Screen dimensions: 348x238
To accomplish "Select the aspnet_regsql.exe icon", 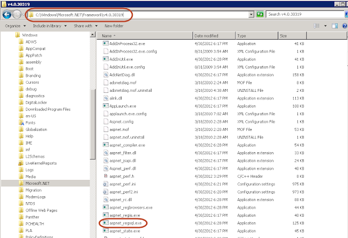I will point(105,223).
